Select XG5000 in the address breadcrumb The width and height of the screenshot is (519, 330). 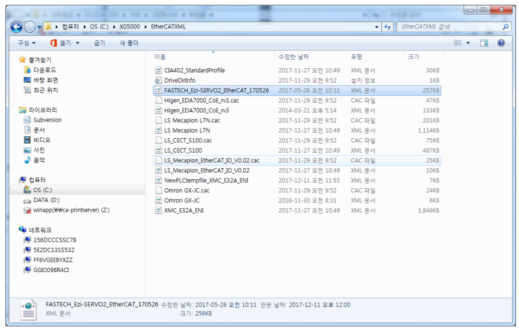pyautogui.click(x=129, y=27)
